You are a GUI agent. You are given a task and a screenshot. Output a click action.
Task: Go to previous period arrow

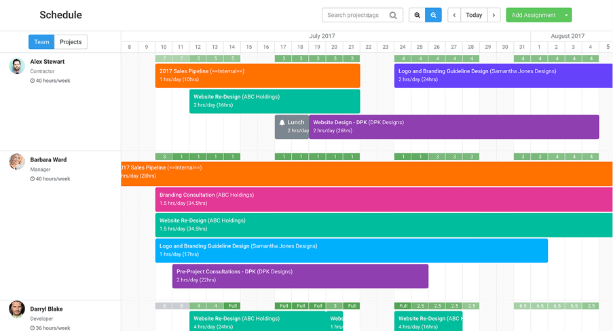click(x=454, y=15)
